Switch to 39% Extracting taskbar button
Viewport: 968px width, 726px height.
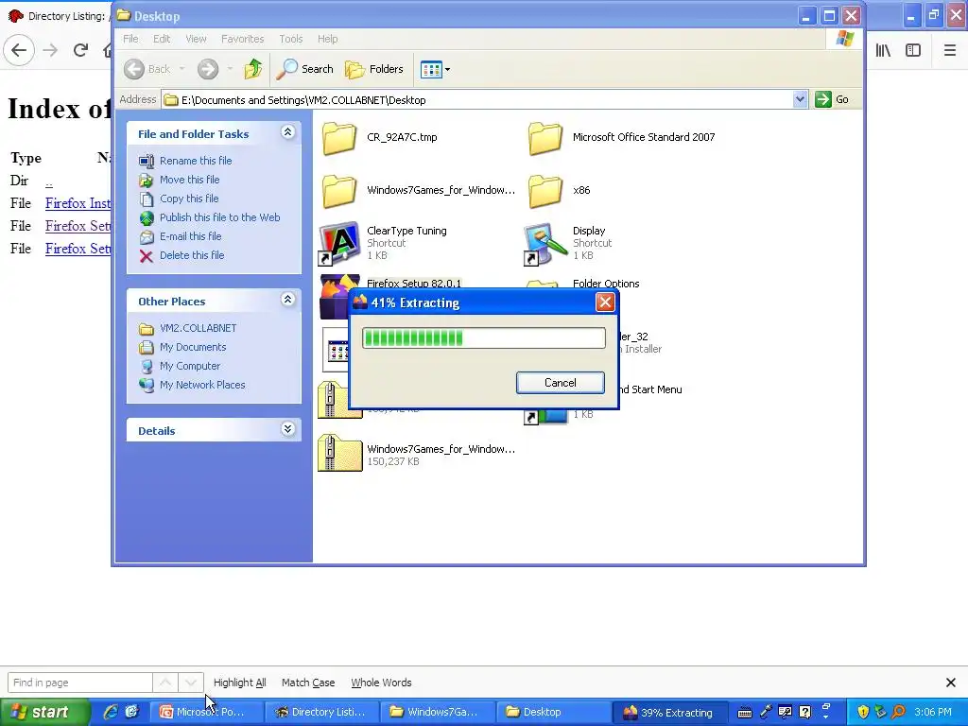pos(670,712)
